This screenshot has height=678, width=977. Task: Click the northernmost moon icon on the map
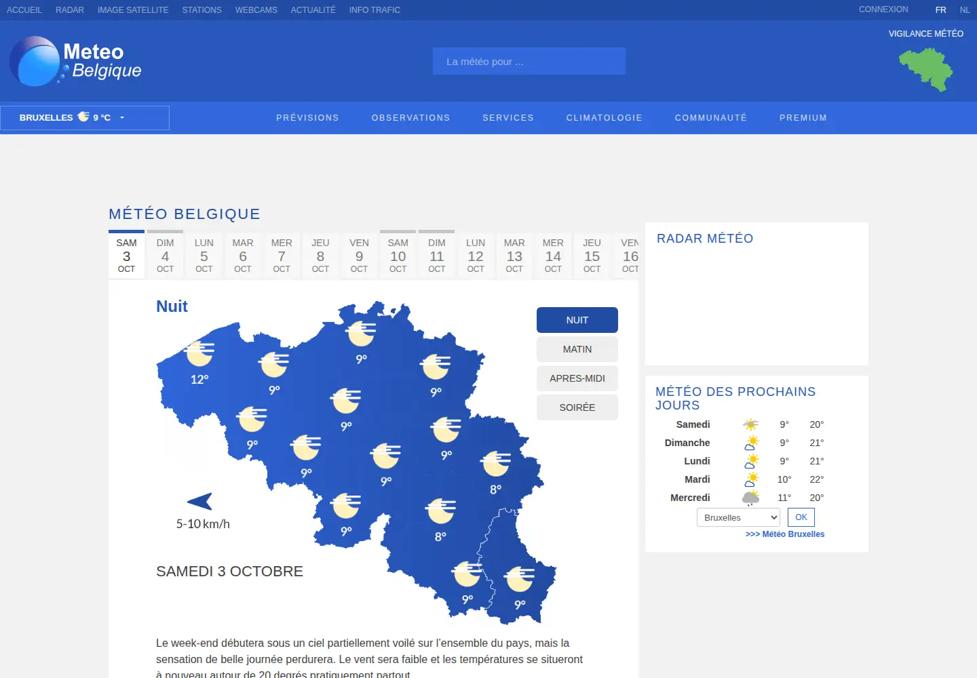tap(362, 333)
